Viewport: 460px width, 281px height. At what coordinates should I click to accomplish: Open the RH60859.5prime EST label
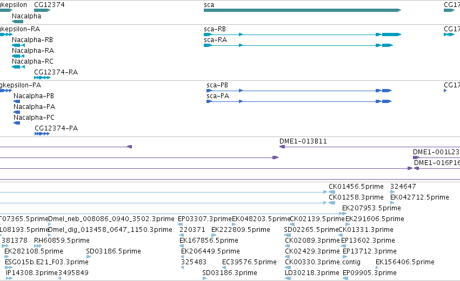tap(62, 241)
